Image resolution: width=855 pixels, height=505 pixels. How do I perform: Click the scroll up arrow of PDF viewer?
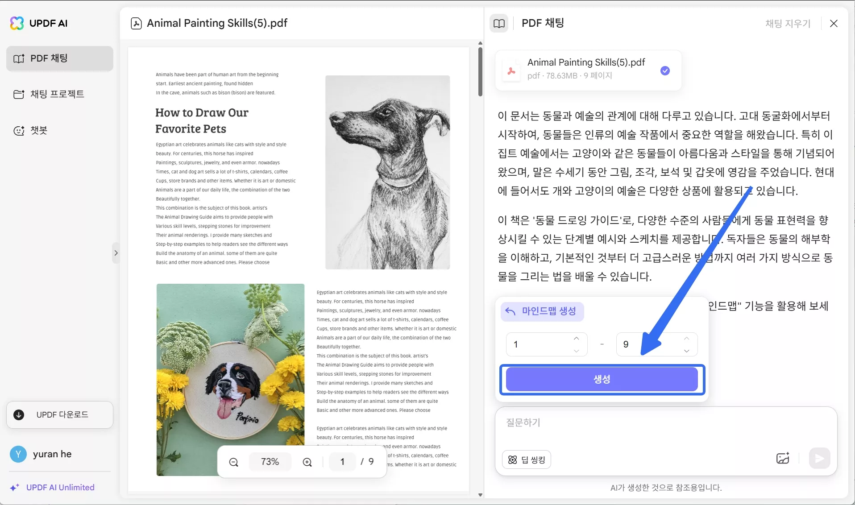pyautogui.click(x=480, y=43)
